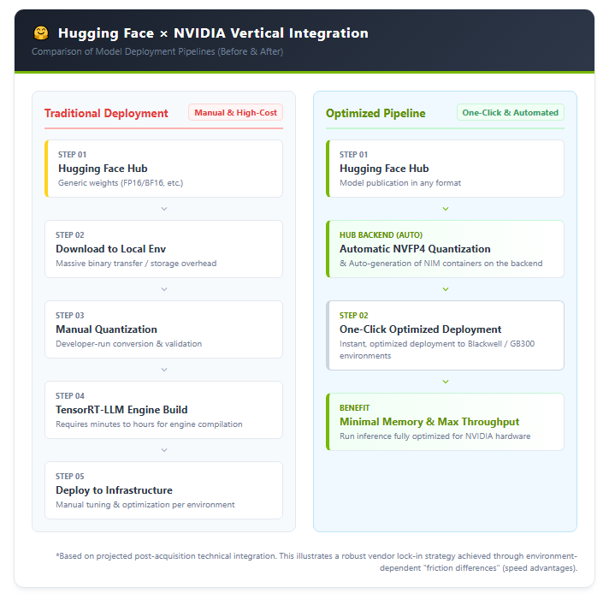Click 'Run inference fully optimized for NVIDIA hardware'
This screenshot has width=609, height=599.
point(435,436)
